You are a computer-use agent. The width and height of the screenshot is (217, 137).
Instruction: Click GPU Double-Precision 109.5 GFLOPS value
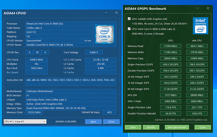[x=171, y=71]
